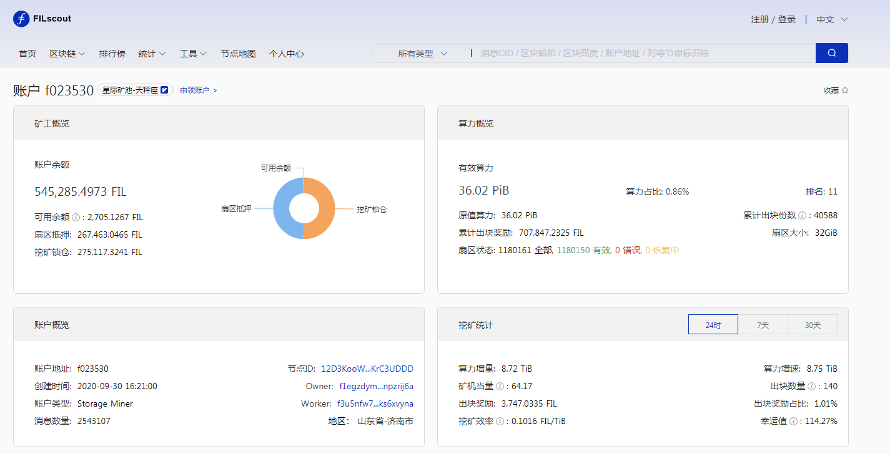Click the message count 2543107
The height and width of the screenshot is (454, 890).
pyautogui.click(x=94, y=422)
